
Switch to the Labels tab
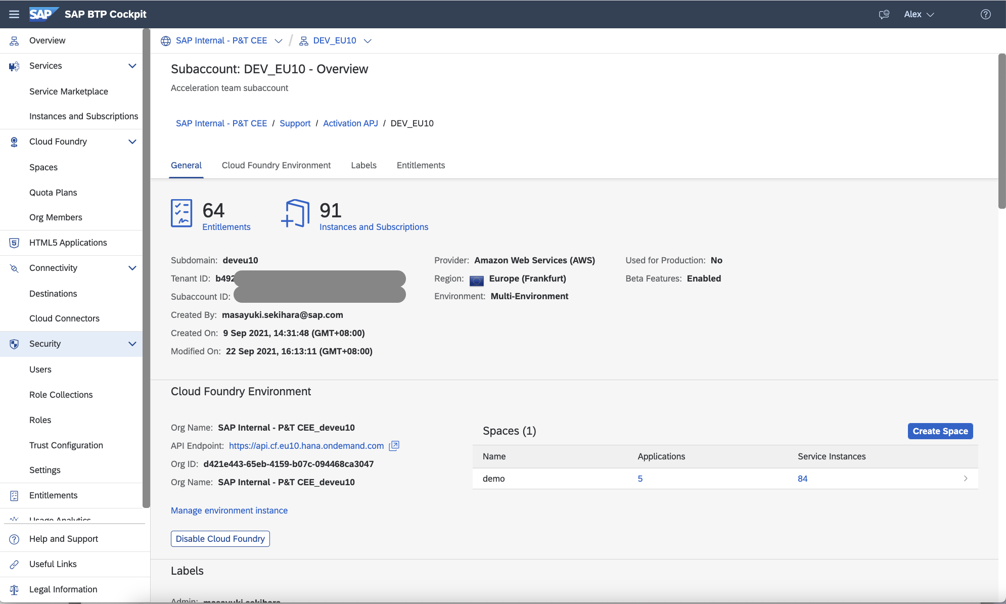(363, 165)
